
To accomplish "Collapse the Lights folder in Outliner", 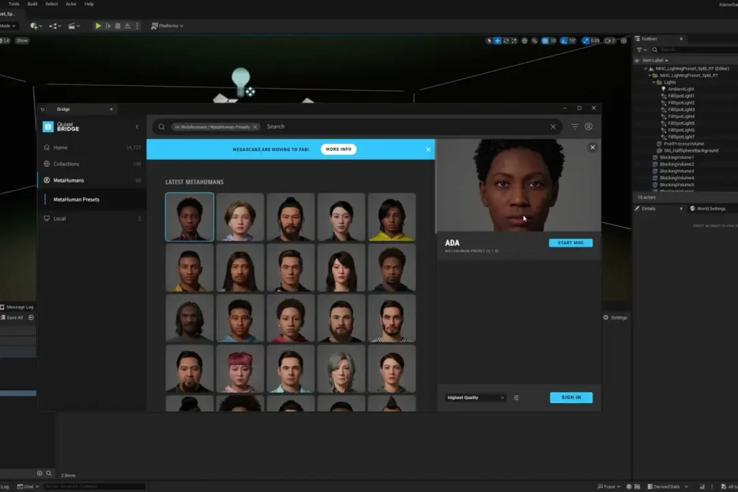I will (654, 82).
